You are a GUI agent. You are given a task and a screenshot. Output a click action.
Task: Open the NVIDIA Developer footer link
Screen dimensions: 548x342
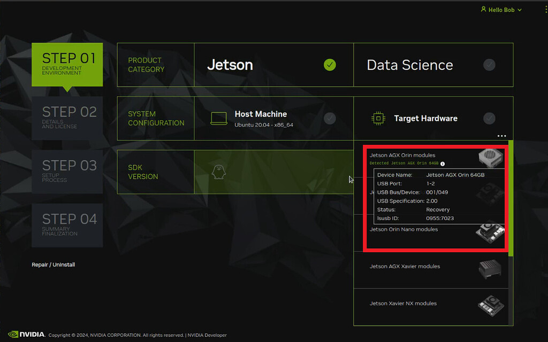click(x=206, y=335)
